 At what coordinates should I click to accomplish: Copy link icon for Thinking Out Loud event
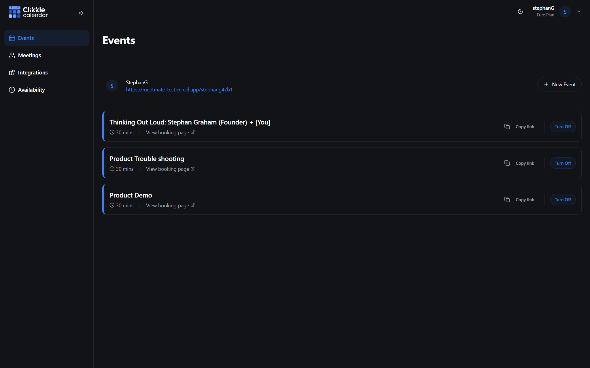(507, 126)
